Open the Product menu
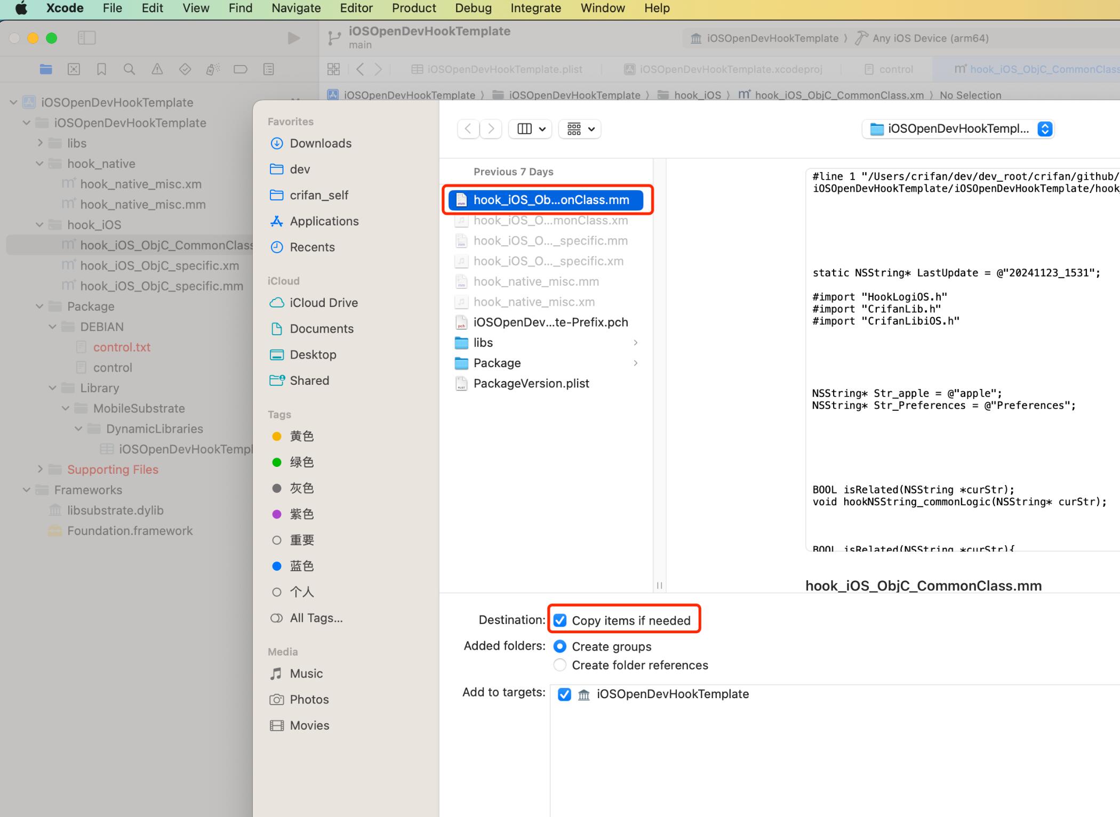This screenshot has height=817, width=1120. (x=414, y=9)
